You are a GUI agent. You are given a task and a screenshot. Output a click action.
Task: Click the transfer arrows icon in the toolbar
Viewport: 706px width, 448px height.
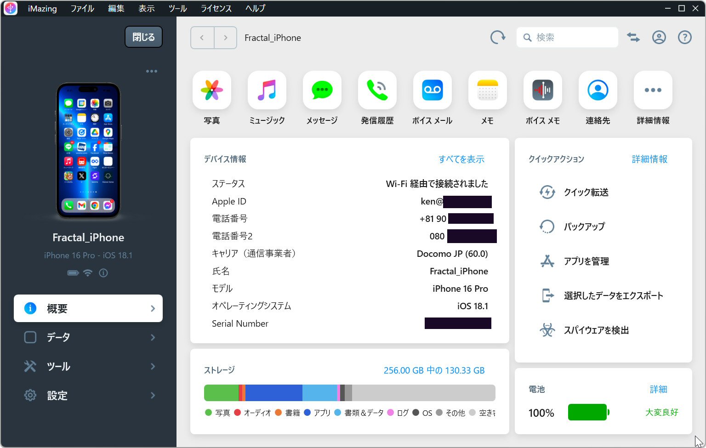click(633, 38)
